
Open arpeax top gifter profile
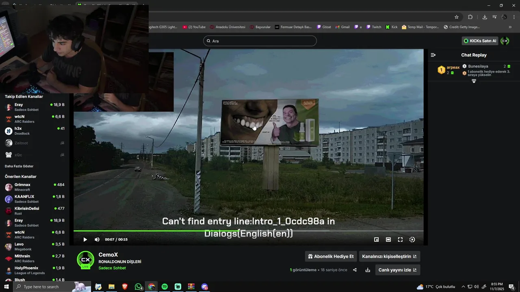(x=453, y=67)
